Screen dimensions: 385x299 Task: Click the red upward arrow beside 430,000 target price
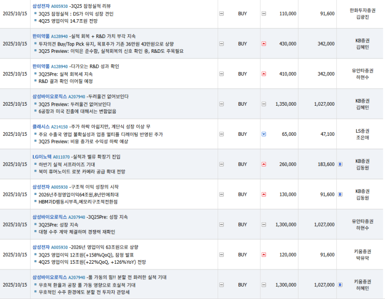point(264,44)
